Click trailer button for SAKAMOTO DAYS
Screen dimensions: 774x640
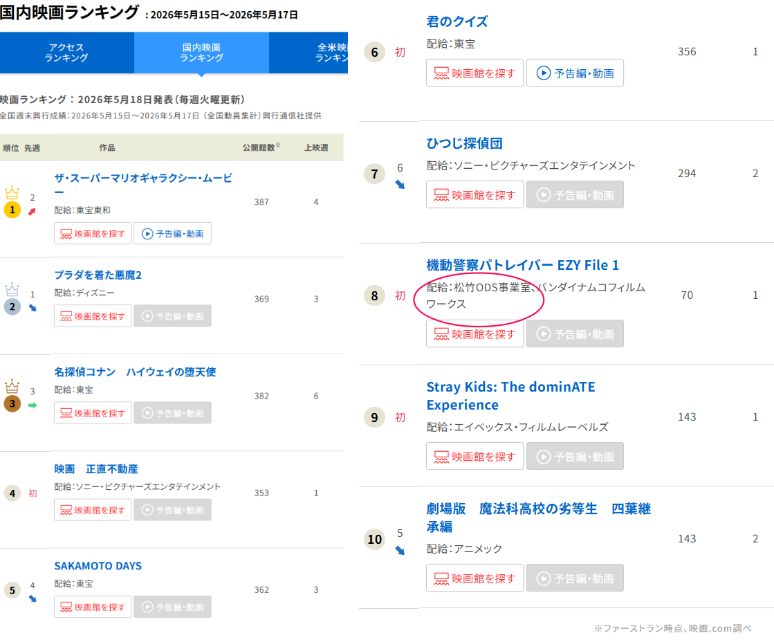point(173,607)
